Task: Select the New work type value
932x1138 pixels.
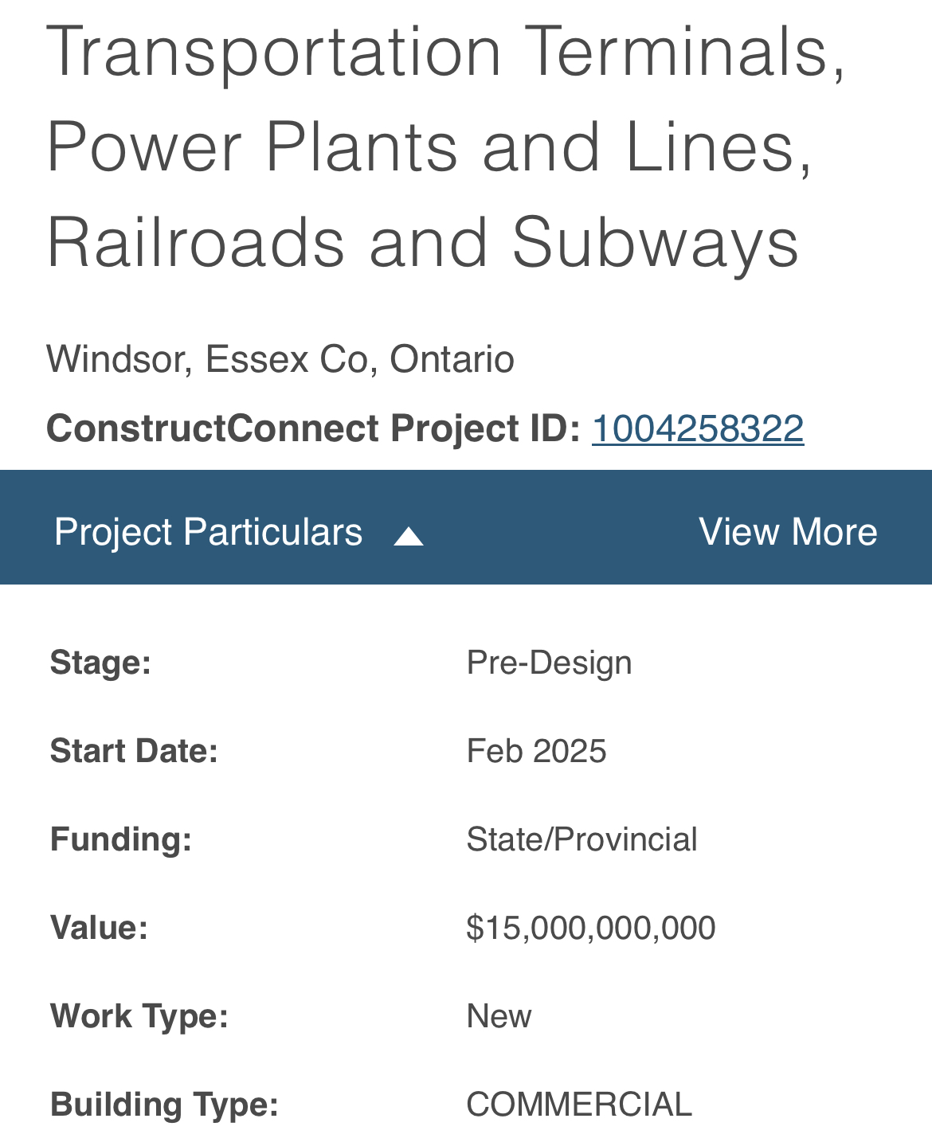Action: click(x=499, y=1016)
